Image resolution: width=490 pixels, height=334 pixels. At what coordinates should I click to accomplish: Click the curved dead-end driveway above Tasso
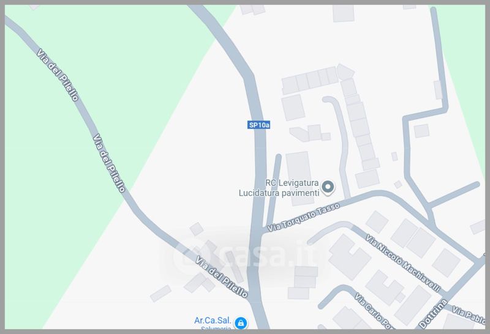[341, 146]
